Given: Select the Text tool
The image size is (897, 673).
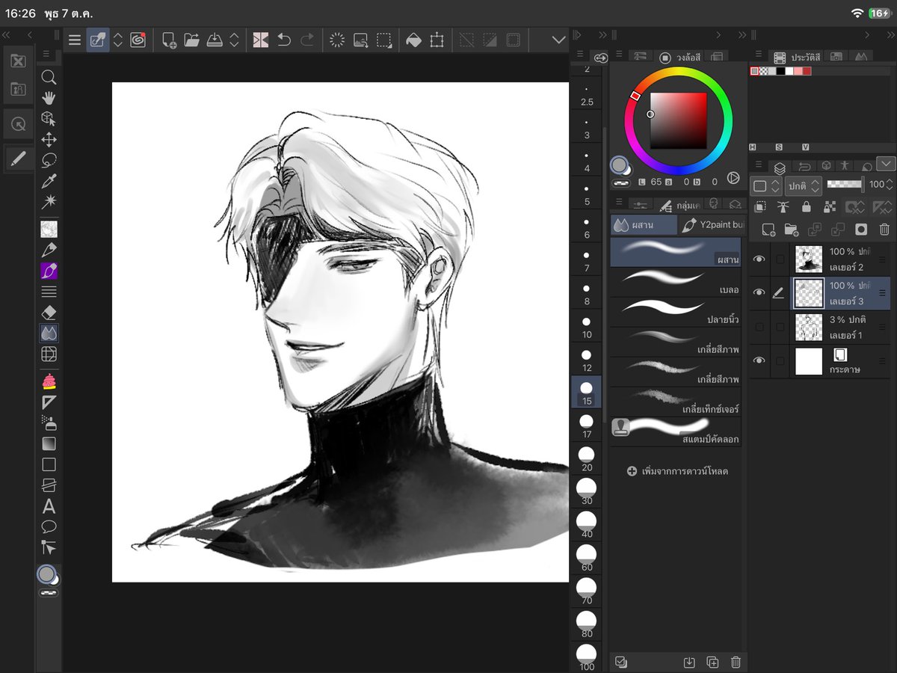Looking at the screenshot, I should click(49, 506).
